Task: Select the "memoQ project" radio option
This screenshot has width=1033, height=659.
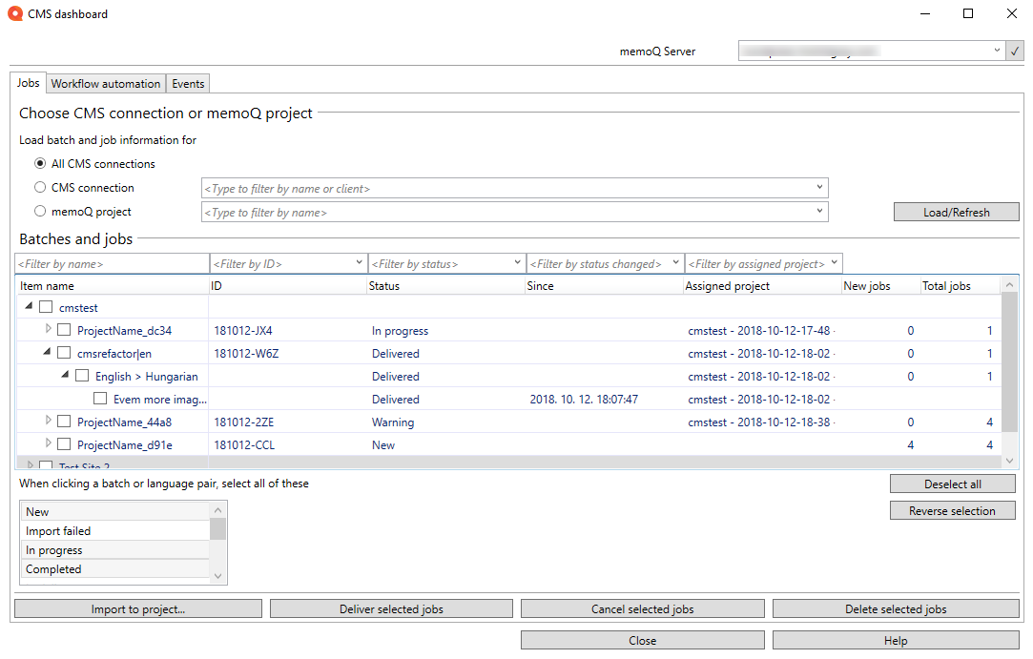Action: (x=40, y=211)
